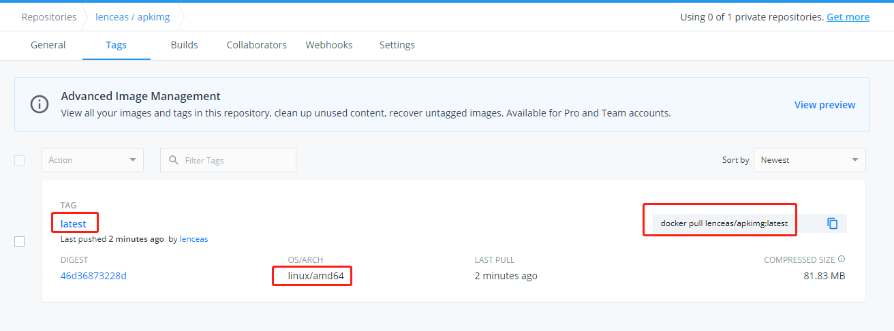Click the info icon in Advanced Image Management banner
This screenshot has height=331, width=894.
point(40,104)
